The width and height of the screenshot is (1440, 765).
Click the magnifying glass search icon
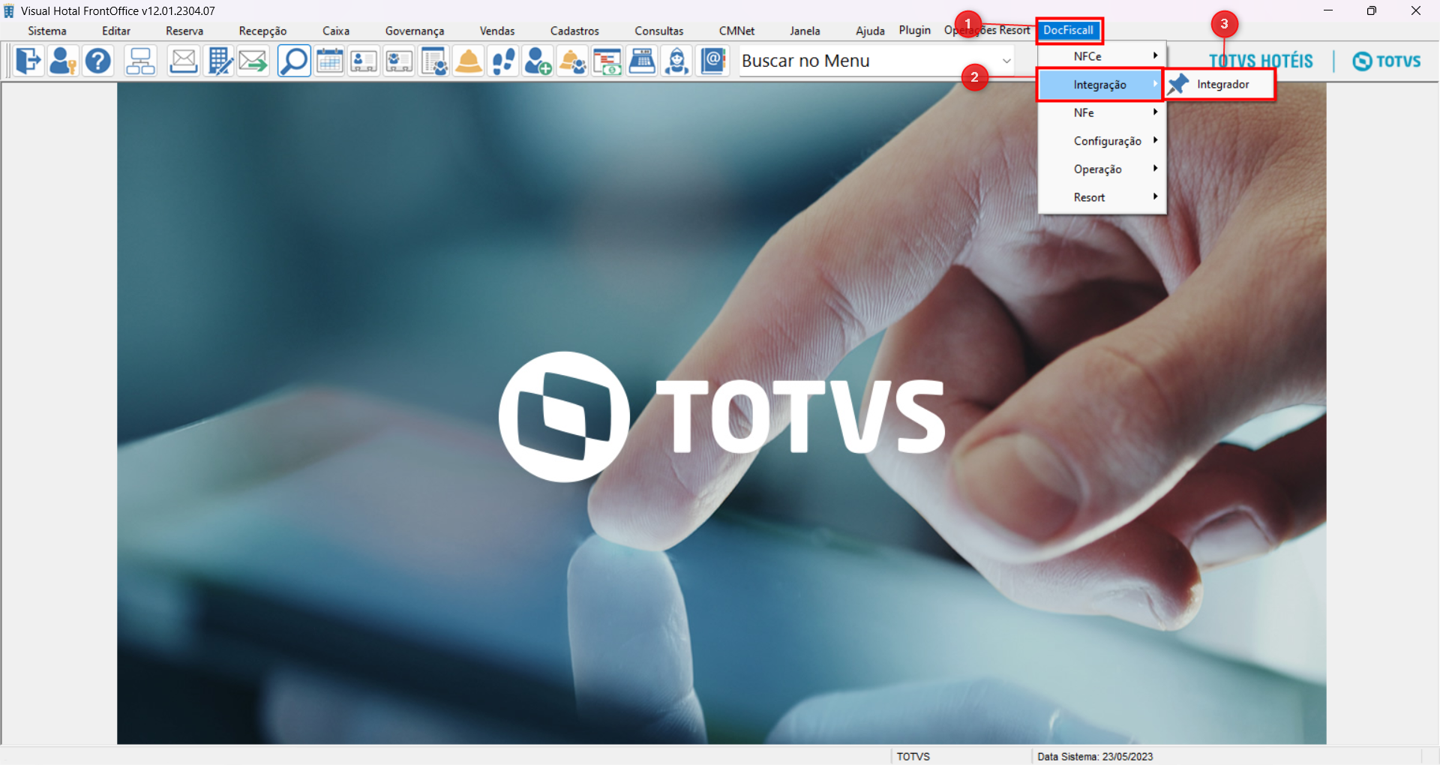point(294,61)
